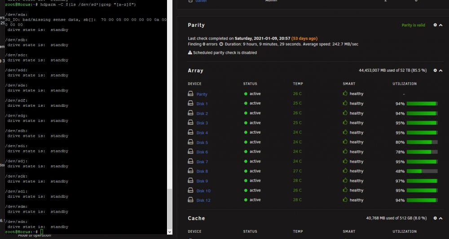Image resolution: width=449 pixels, height=239 pixels.
Task: Click the terminal vertical scrollbar thumb
Action: 170,209
